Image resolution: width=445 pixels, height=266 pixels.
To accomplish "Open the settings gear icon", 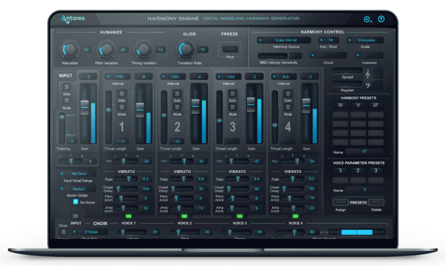I will coord(367,19).
